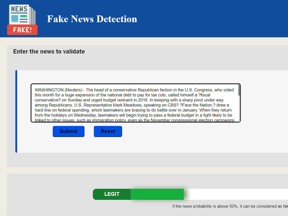Screen dimensions: 288x216
Task: Submit the news article for validation
Action: tap(69, 131)
